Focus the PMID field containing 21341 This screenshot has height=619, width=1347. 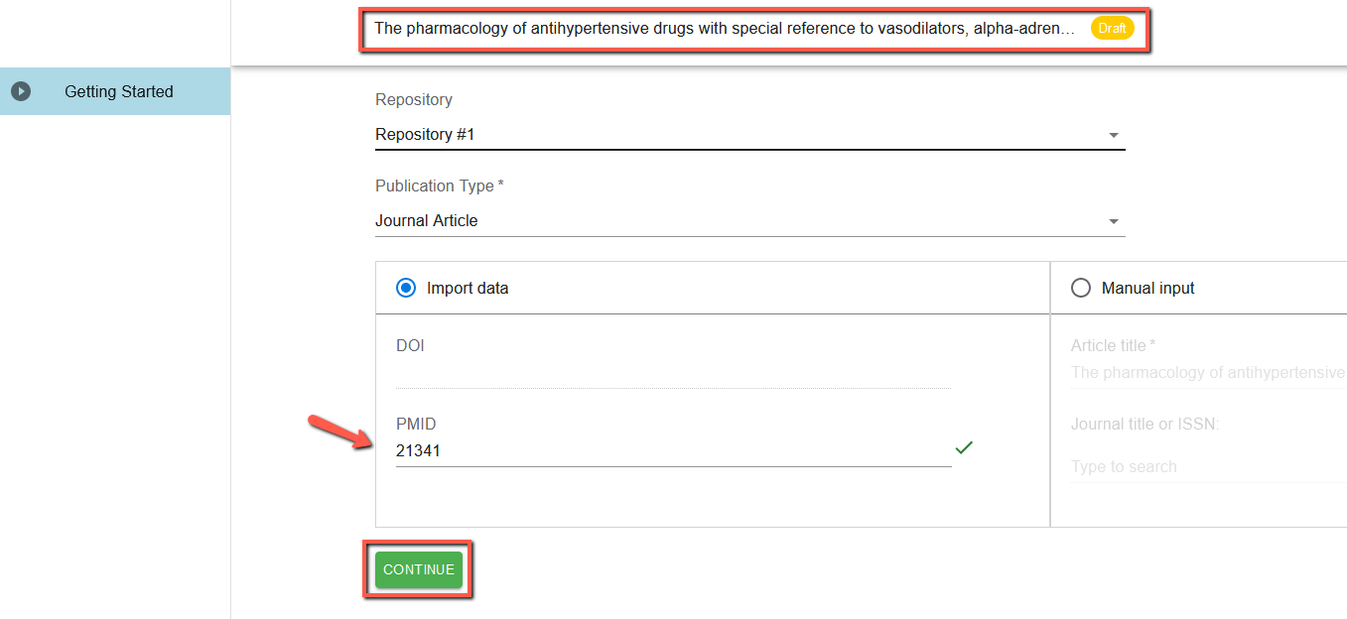673,451
